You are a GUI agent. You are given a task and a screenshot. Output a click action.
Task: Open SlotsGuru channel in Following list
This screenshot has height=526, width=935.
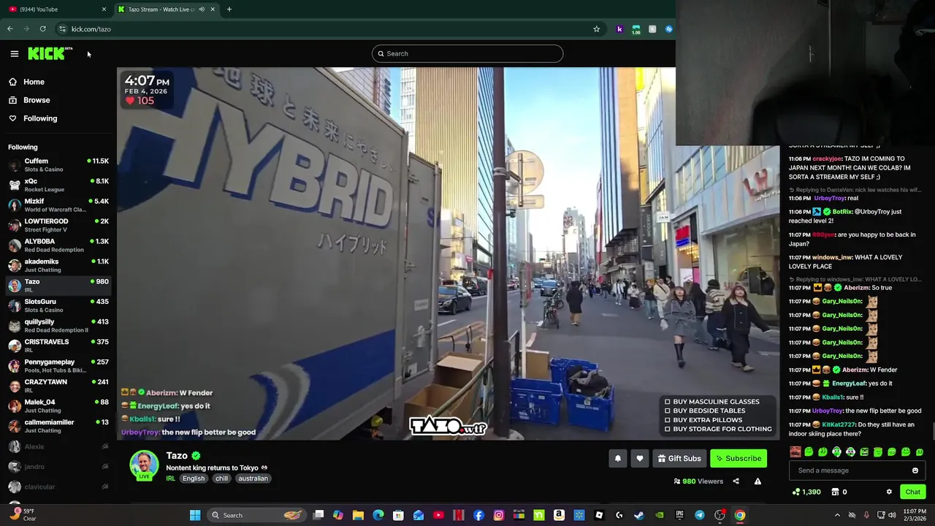58,306
